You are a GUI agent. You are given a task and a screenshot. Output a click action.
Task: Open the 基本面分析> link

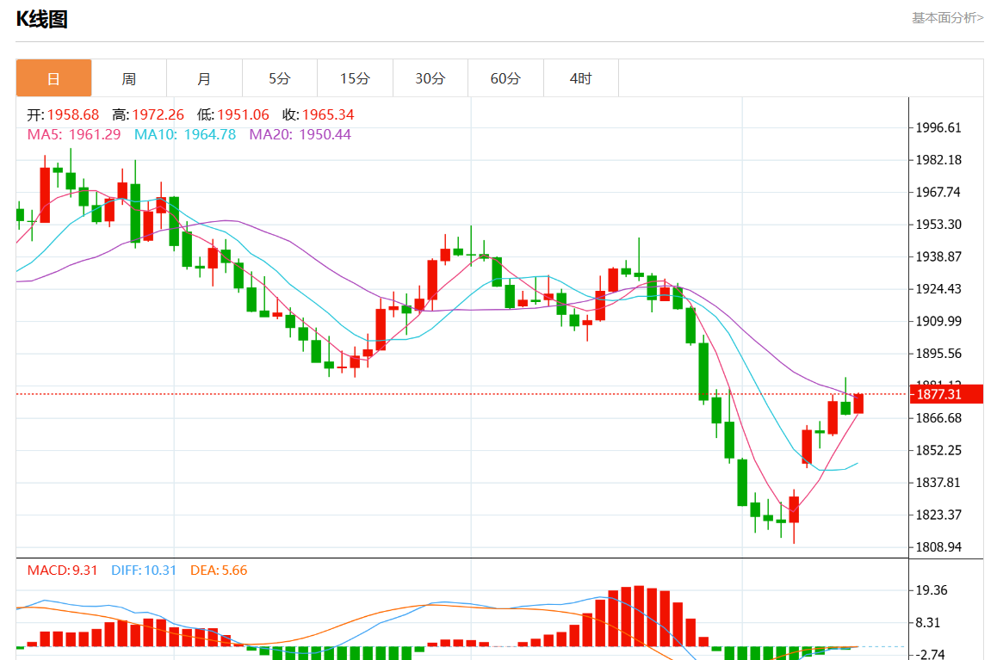point(947,18)
